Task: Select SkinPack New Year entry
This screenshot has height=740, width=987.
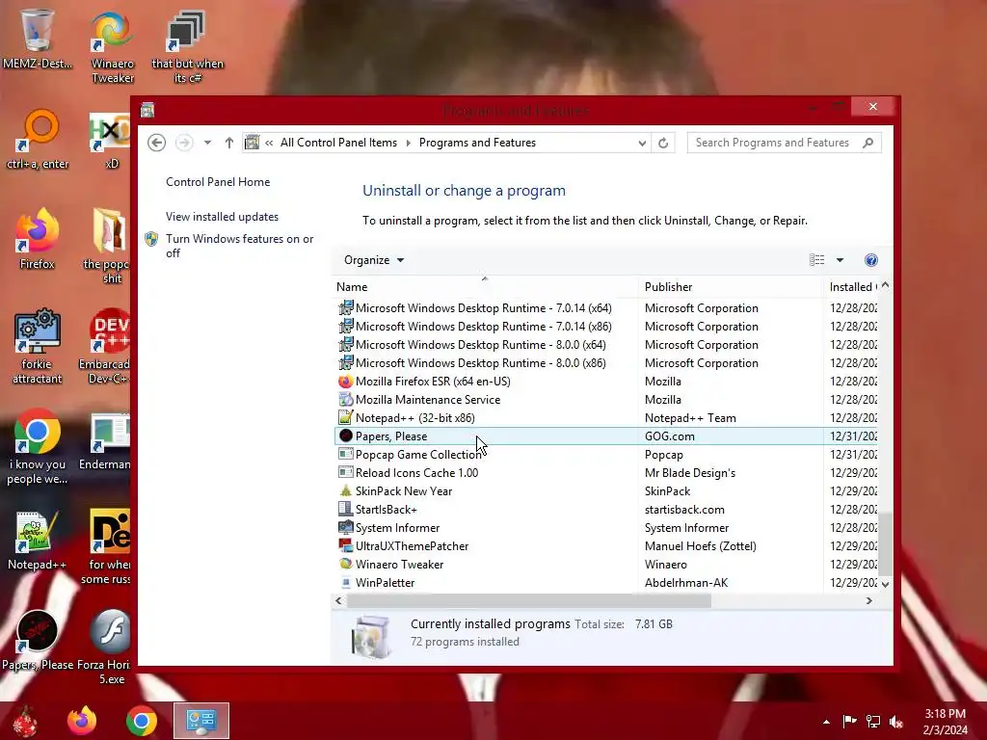Action: pyautogui.click(x=606, y=491)
